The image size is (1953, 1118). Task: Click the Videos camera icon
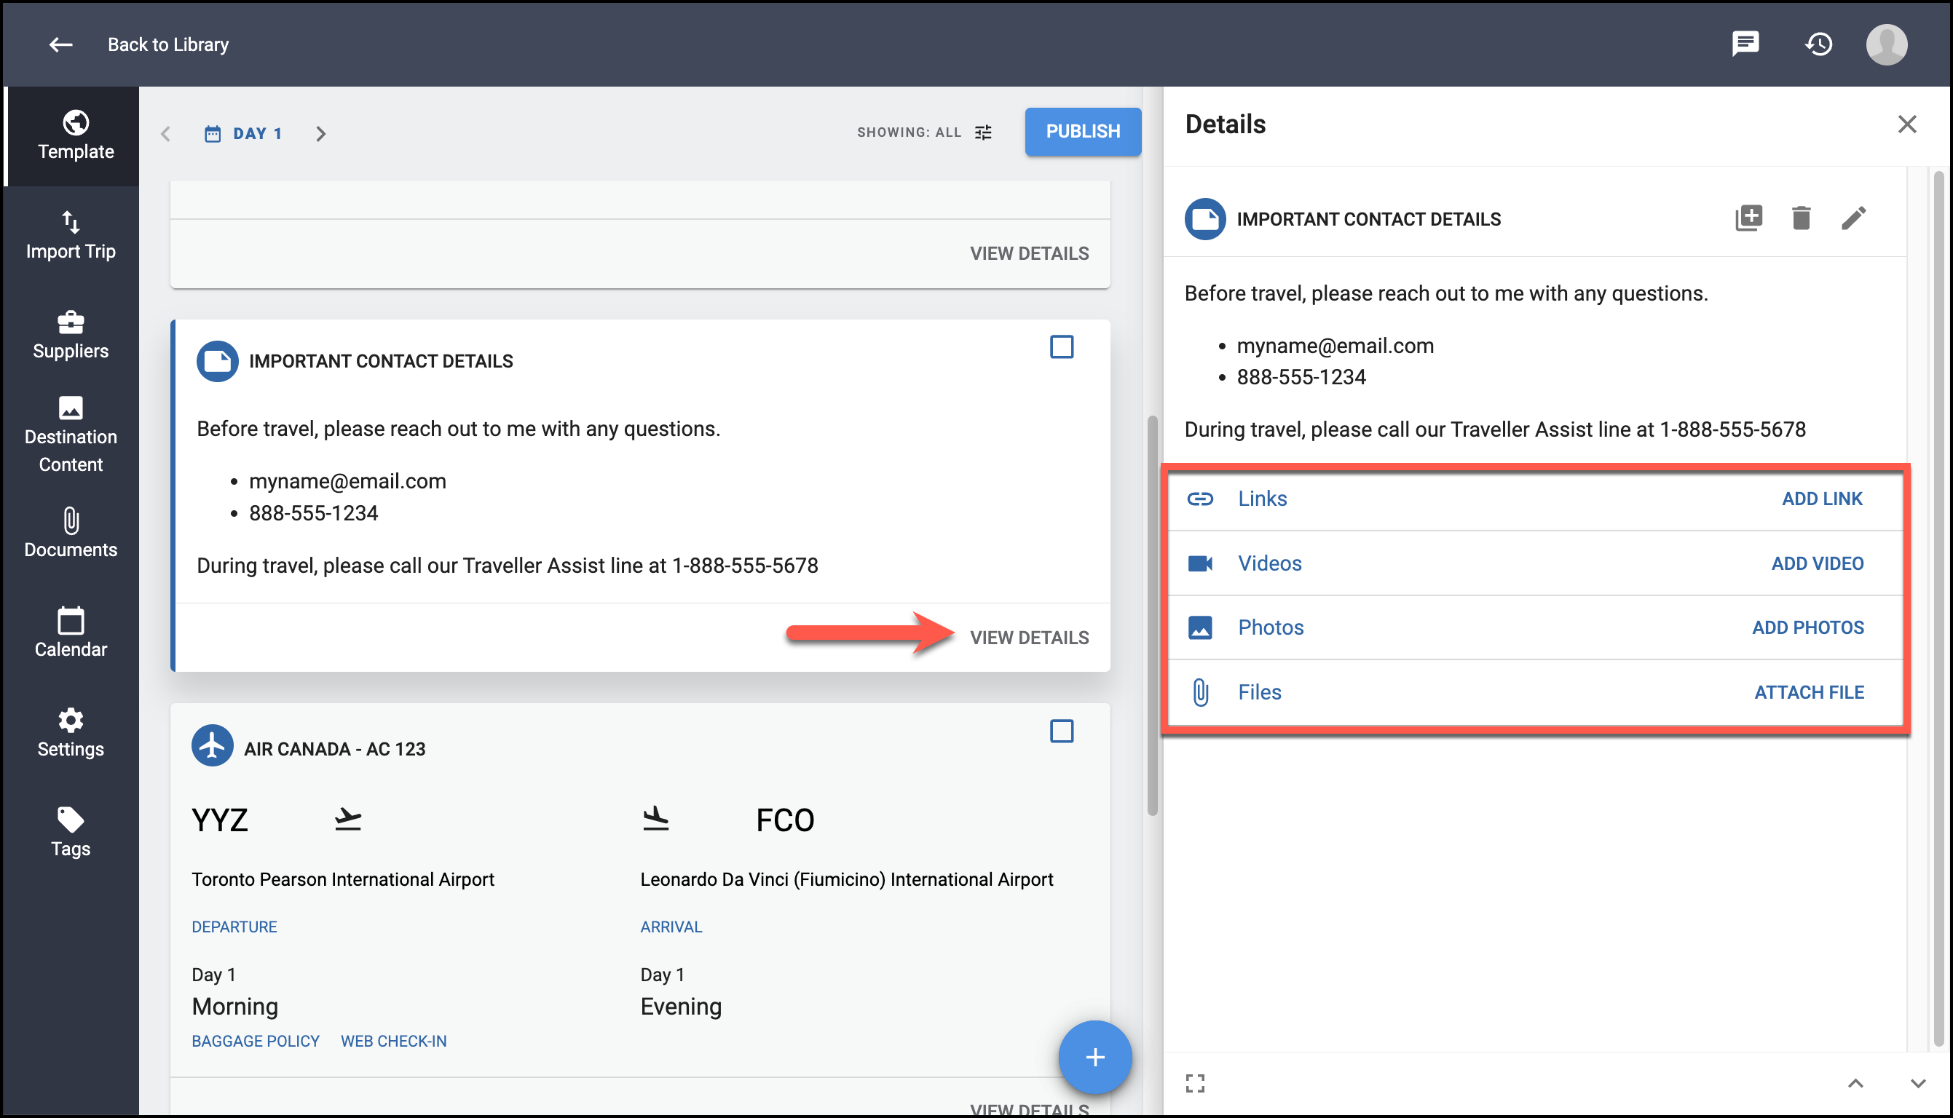(x=1199, y=563)
